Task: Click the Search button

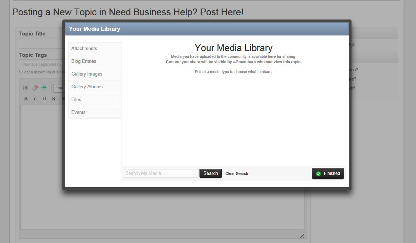Action: pyautogui.click(x=210, y=173)
